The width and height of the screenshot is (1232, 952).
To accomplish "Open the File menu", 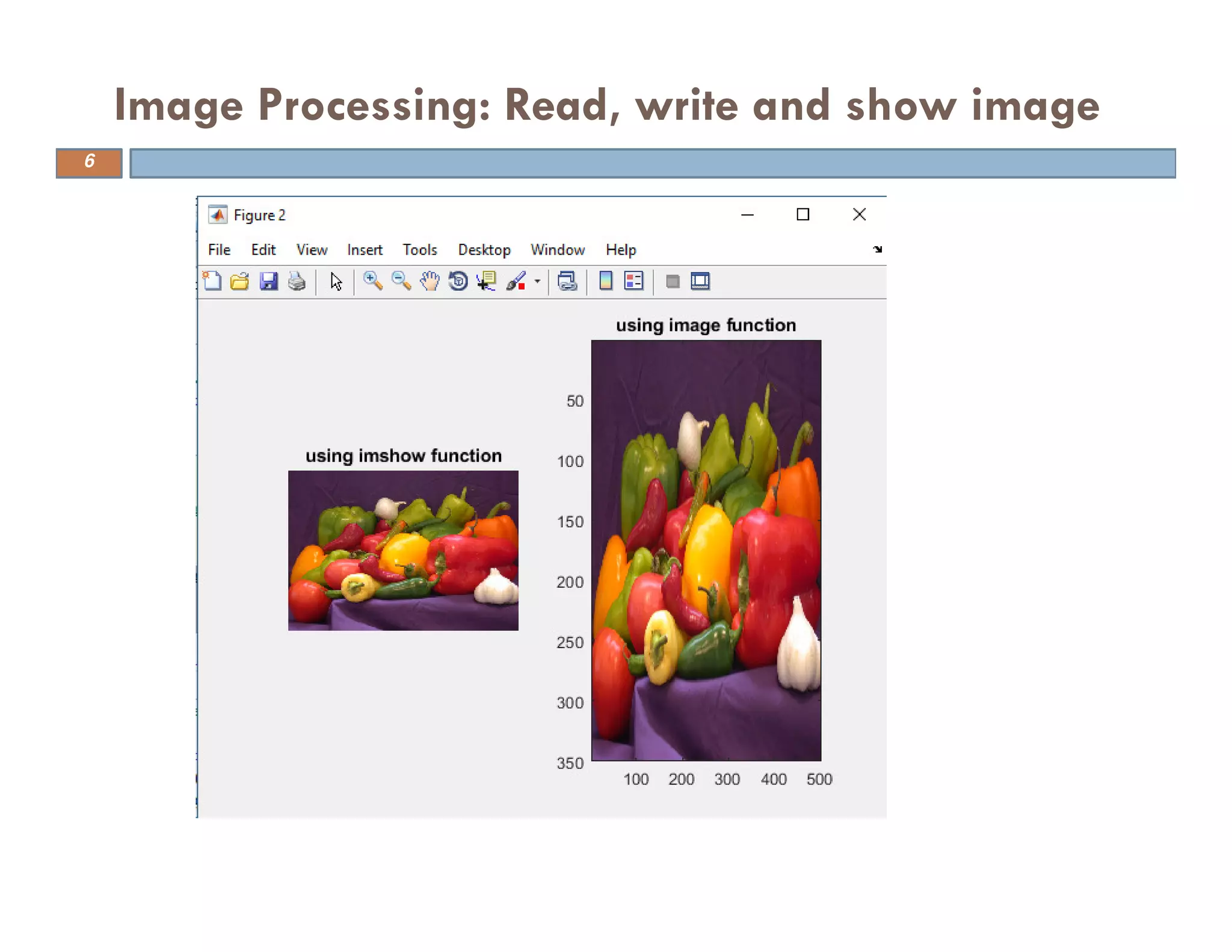I will 220,250.
